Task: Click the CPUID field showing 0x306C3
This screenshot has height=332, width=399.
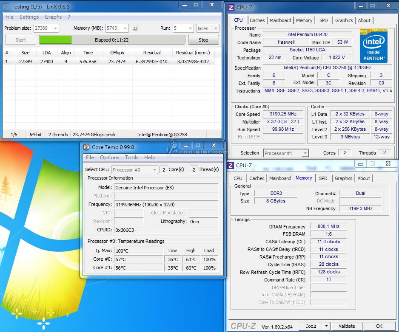Action: coord(166,230)
